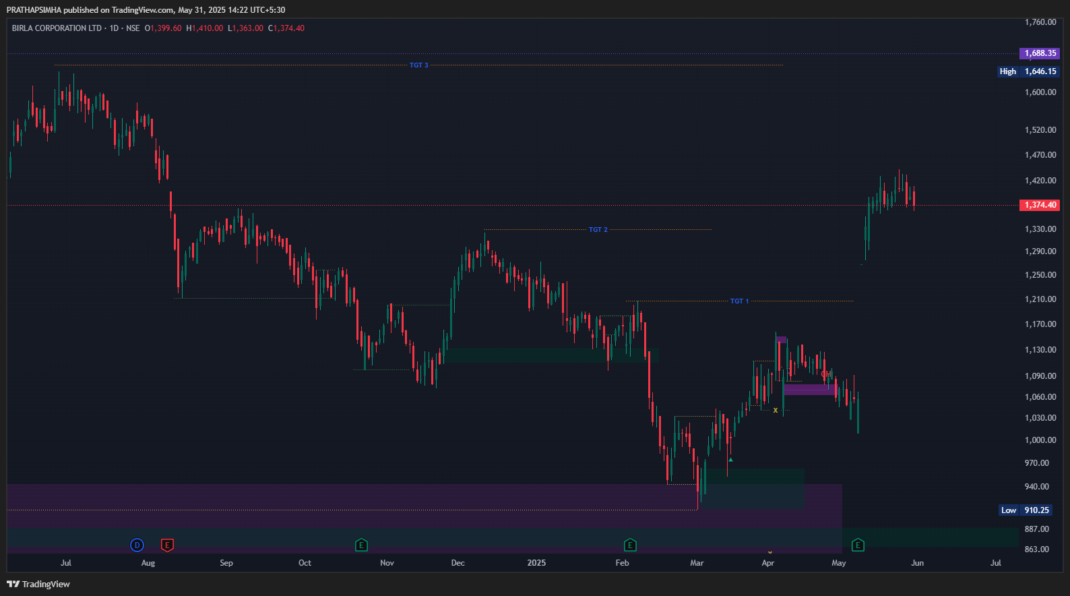Click the 1,330.00 price scale value
The image size is (1070, 596).
[x=1040, y=229]
